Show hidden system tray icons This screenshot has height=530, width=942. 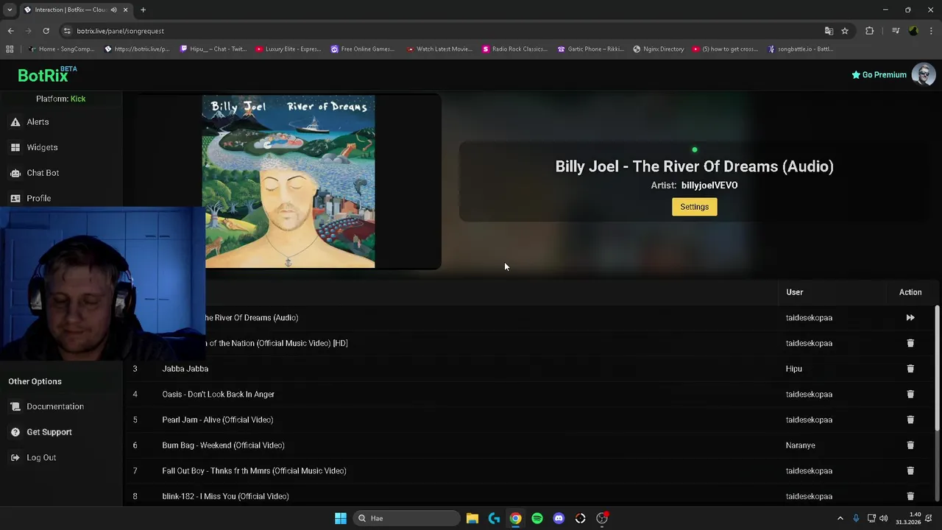pyautogui.click(x=840, y=518)
